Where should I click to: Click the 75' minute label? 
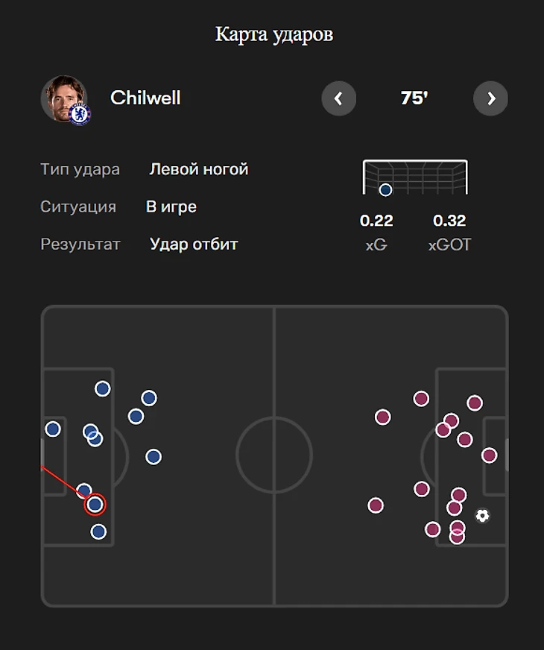click(414, 98)
